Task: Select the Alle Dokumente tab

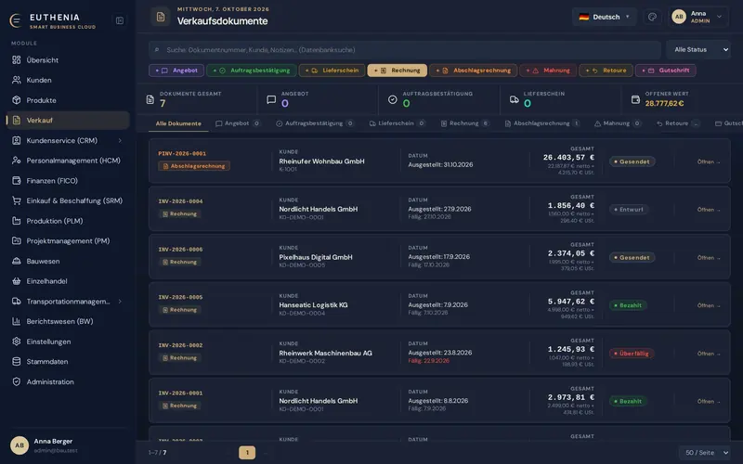Action: tap(178, 123)
